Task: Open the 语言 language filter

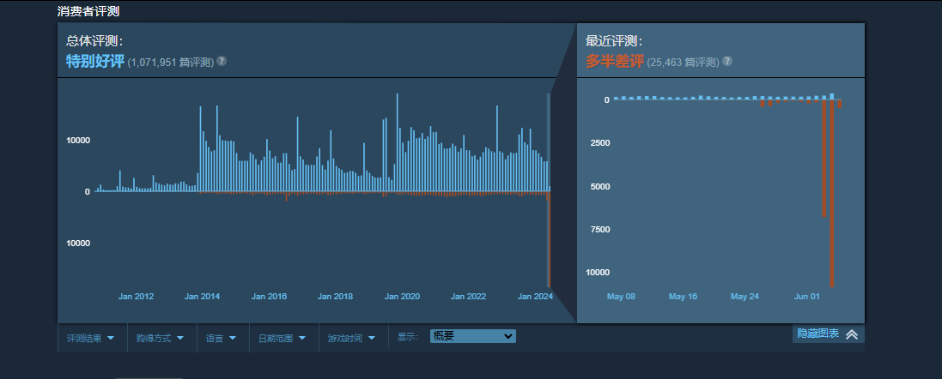Action: pyautogui.click(x=222, y=338)
